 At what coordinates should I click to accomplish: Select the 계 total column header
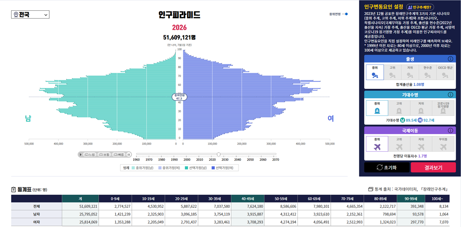pyautogui.click(x=80, y=198)
